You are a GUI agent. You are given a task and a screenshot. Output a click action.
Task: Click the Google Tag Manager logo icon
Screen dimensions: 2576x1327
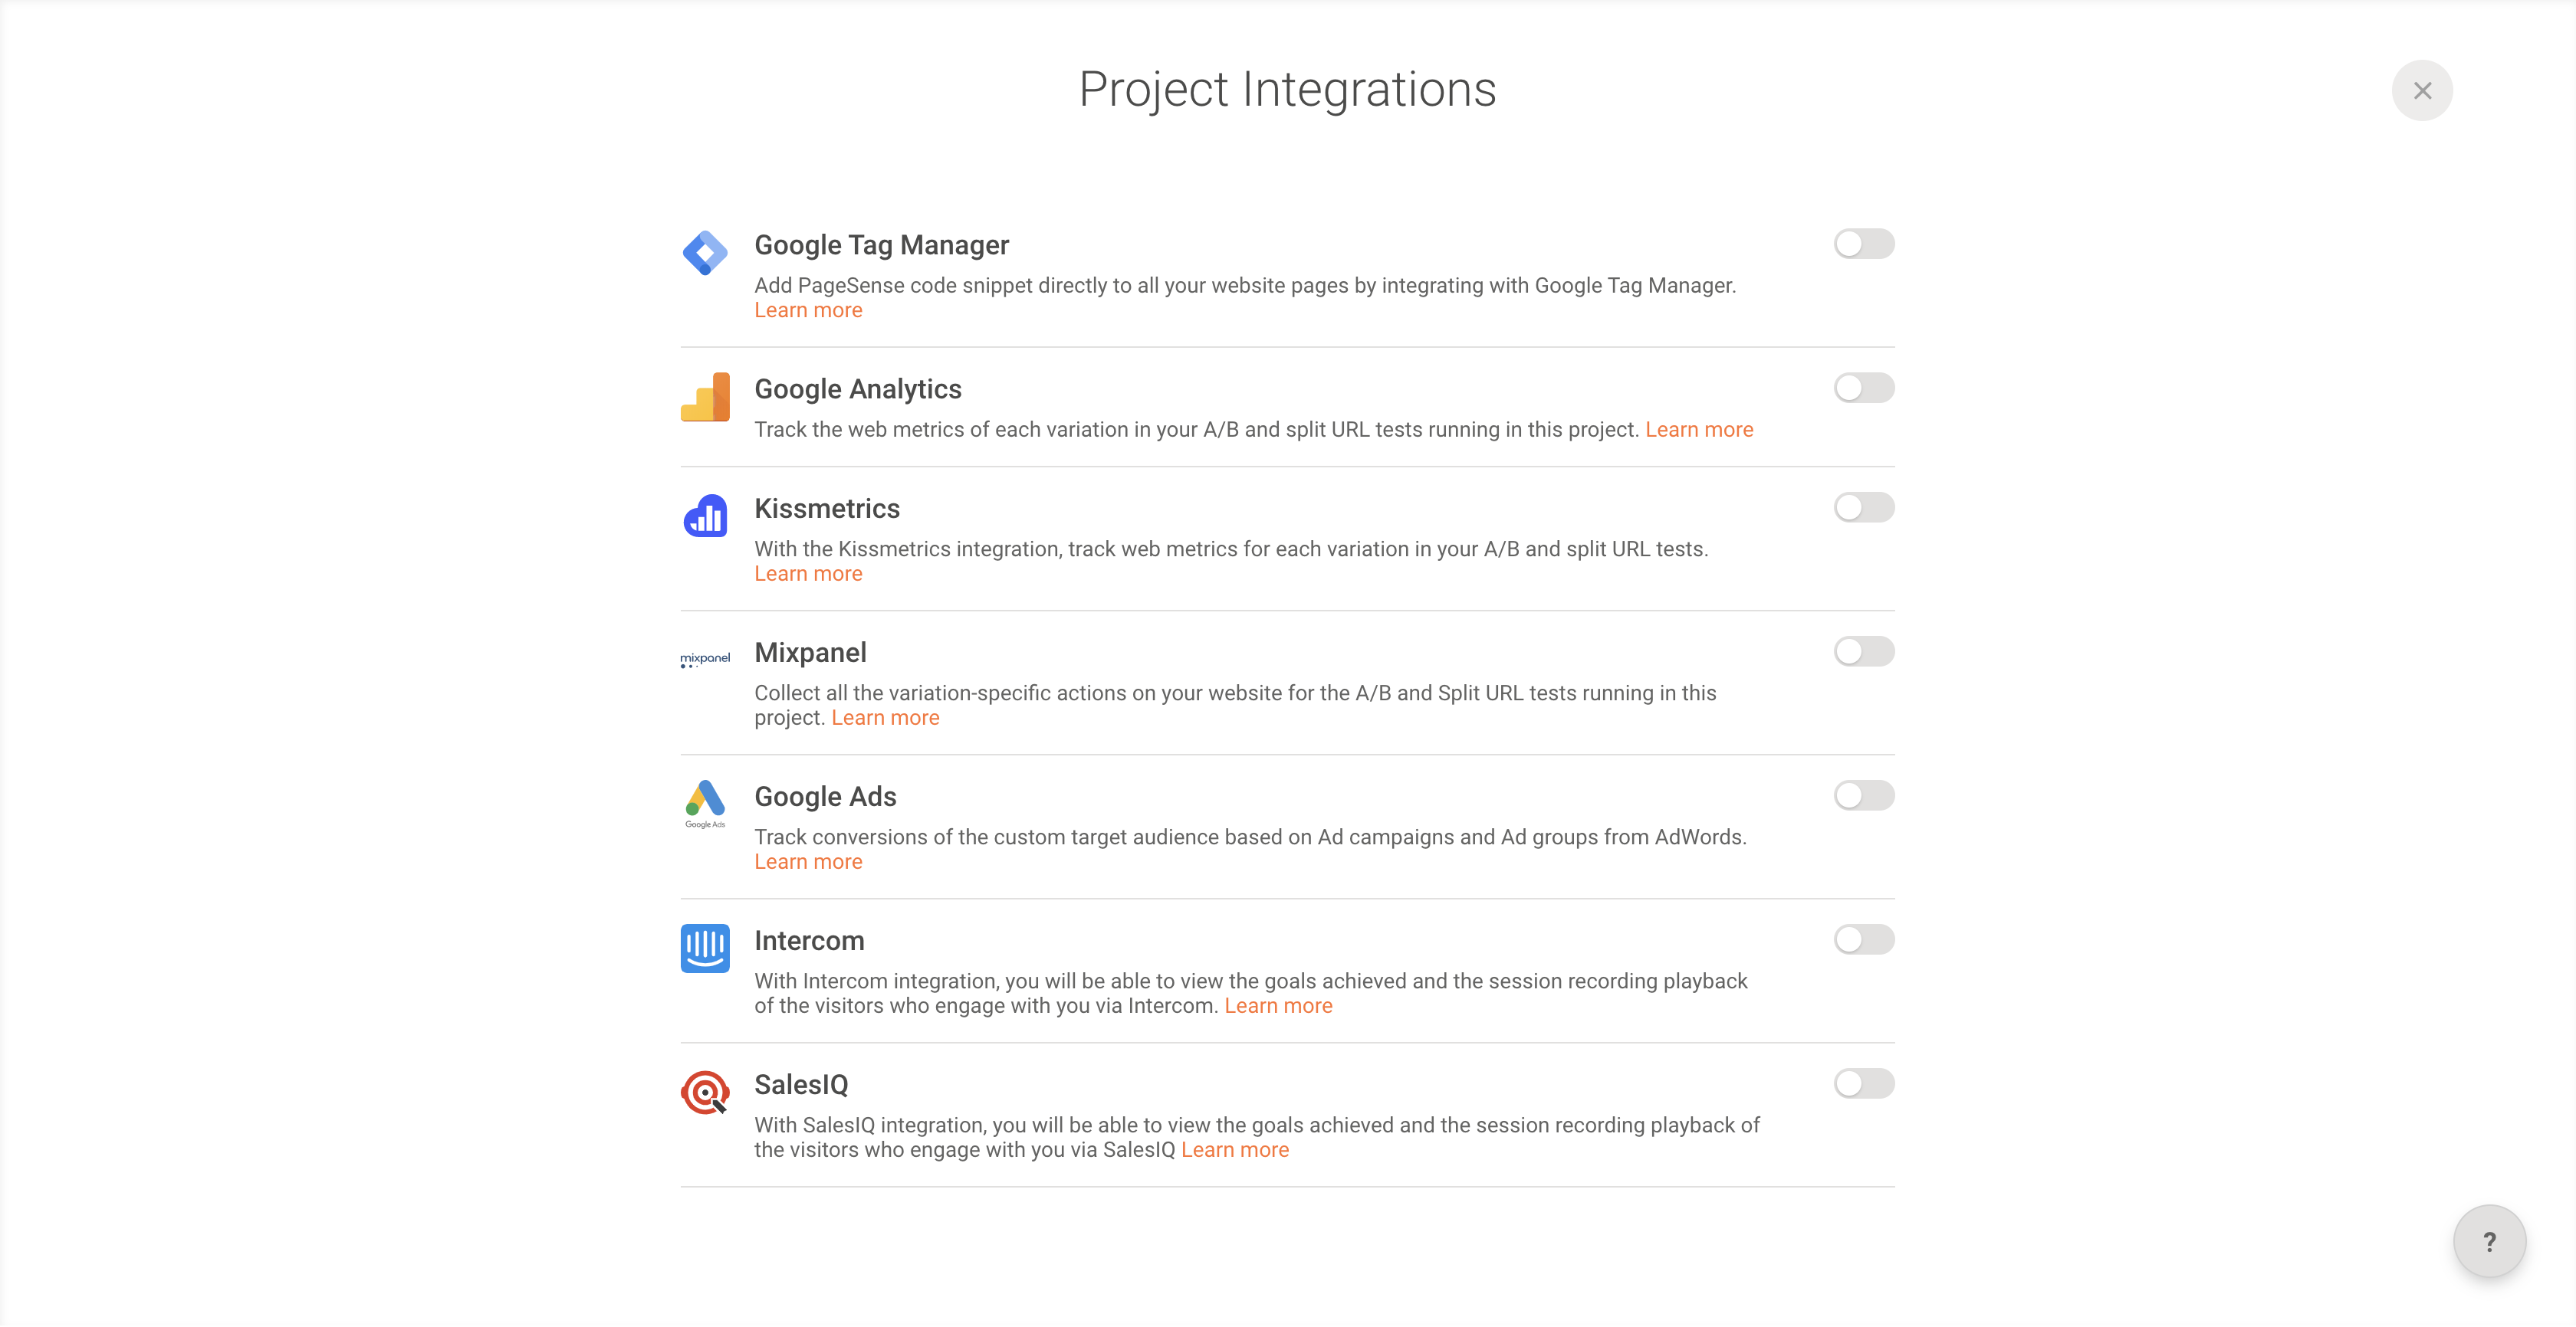click(705, 253)
